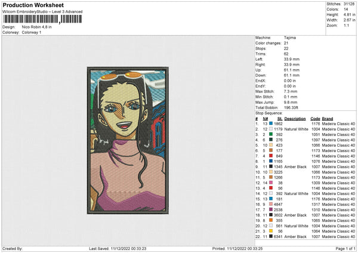Click the Max Stitch value '7.3 mm'
This screenshot has height=253, width=358.
pyautogui.click(x=291, y=91)
